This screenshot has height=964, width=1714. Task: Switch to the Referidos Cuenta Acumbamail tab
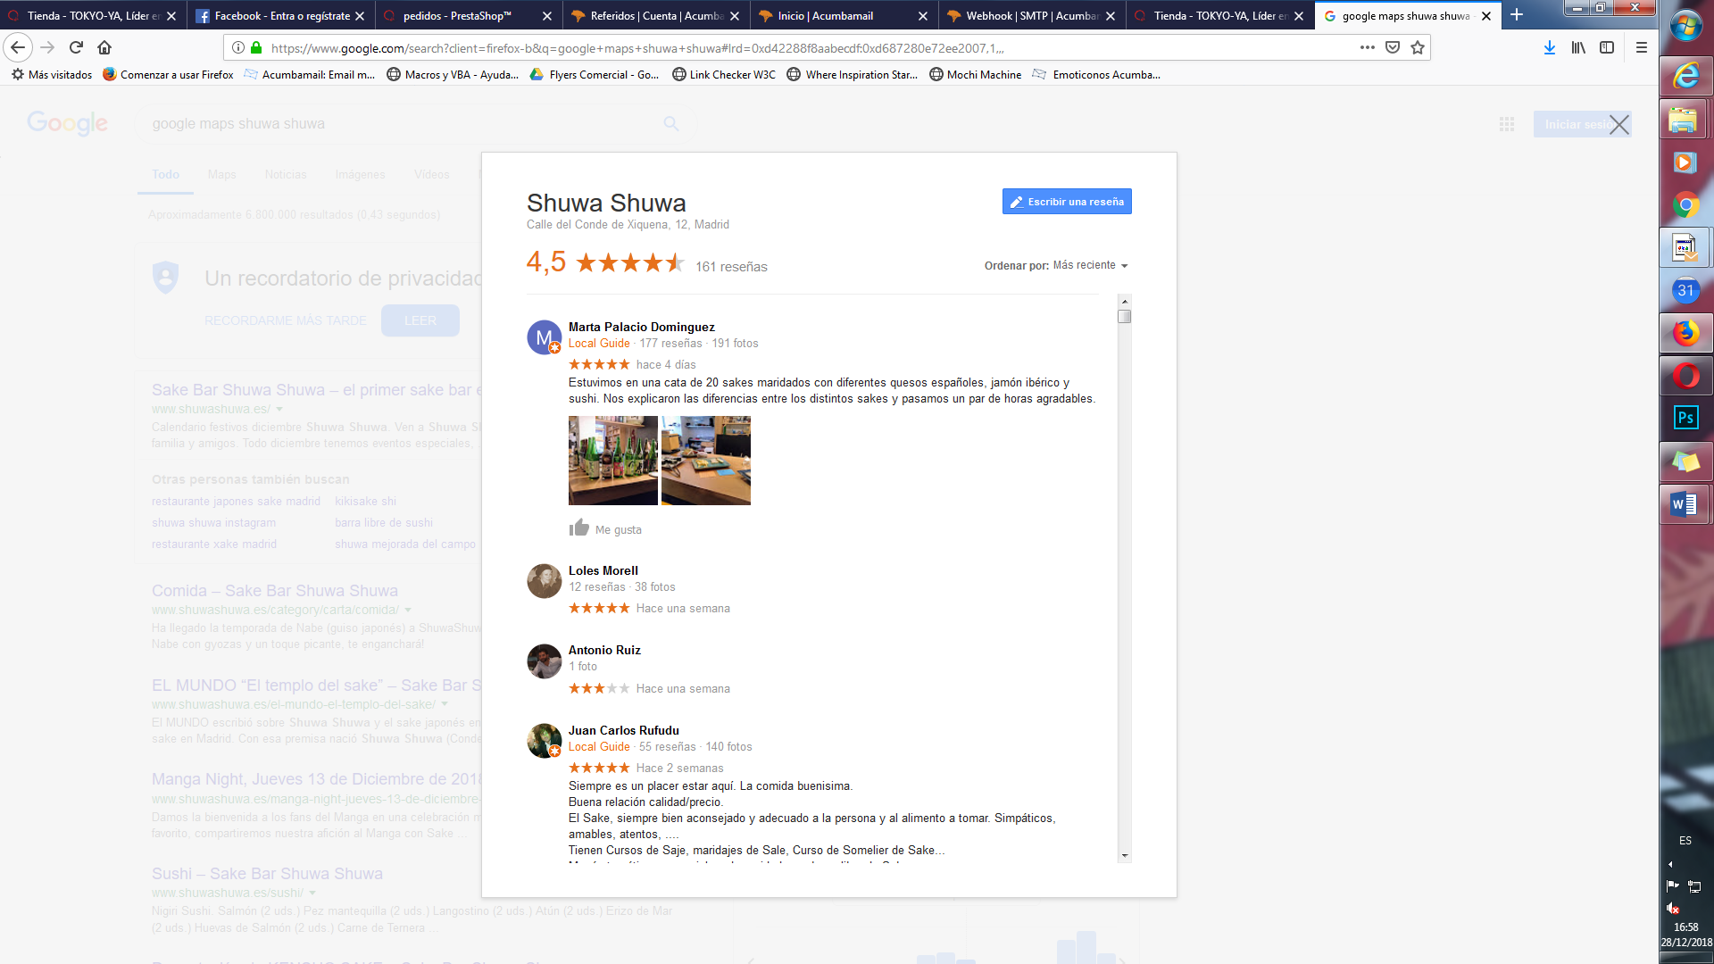click(656, 15)
